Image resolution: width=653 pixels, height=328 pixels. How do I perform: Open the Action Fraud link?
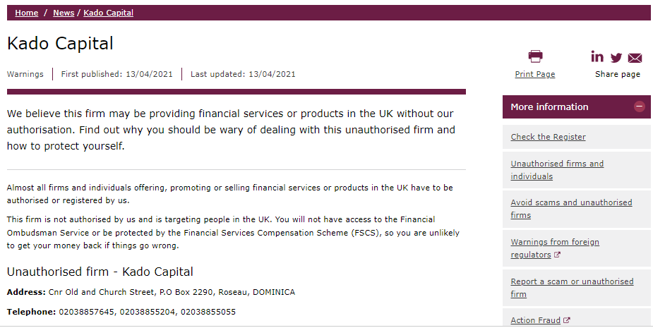tap(535, 320)
